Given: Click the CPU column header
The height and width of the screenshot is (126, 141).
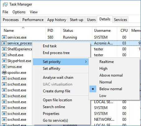Looking at the screenshot, I should pos(124,31).
